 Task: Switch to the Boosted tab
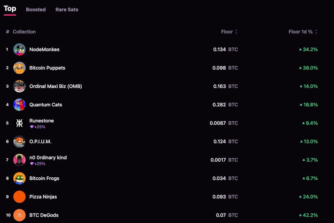36,10
